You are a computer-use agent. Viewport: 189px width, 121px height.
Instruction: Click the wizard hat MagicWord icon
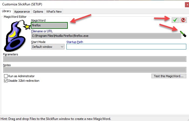coord(17,36)
